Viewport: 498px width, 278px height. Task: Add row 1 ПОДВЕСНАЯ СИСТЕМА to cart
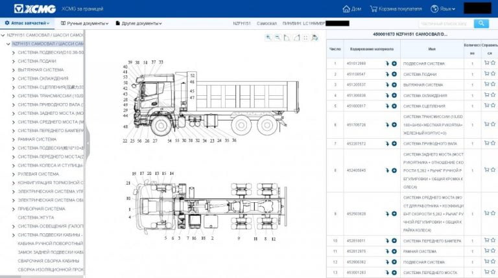486,63
